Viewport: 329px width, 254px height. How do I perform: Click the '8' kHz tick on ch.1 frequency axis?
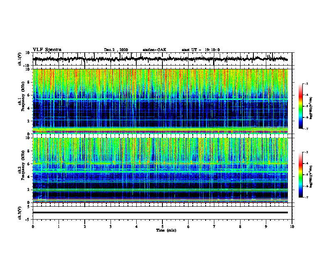coord(29,82)
